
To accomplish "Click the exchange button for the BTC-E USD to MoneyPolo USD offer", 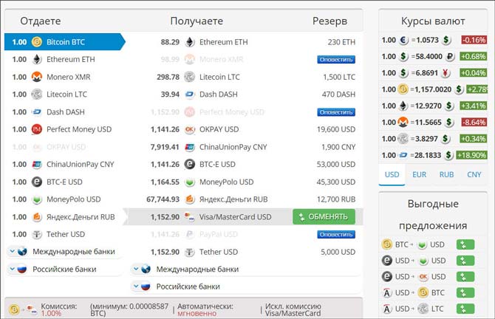I will (x=465, y=261).
